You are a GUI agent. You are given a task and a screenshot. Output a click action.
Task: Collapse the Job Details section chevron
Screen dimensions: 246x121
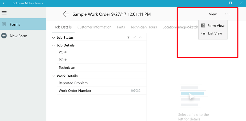click(53, 45)
